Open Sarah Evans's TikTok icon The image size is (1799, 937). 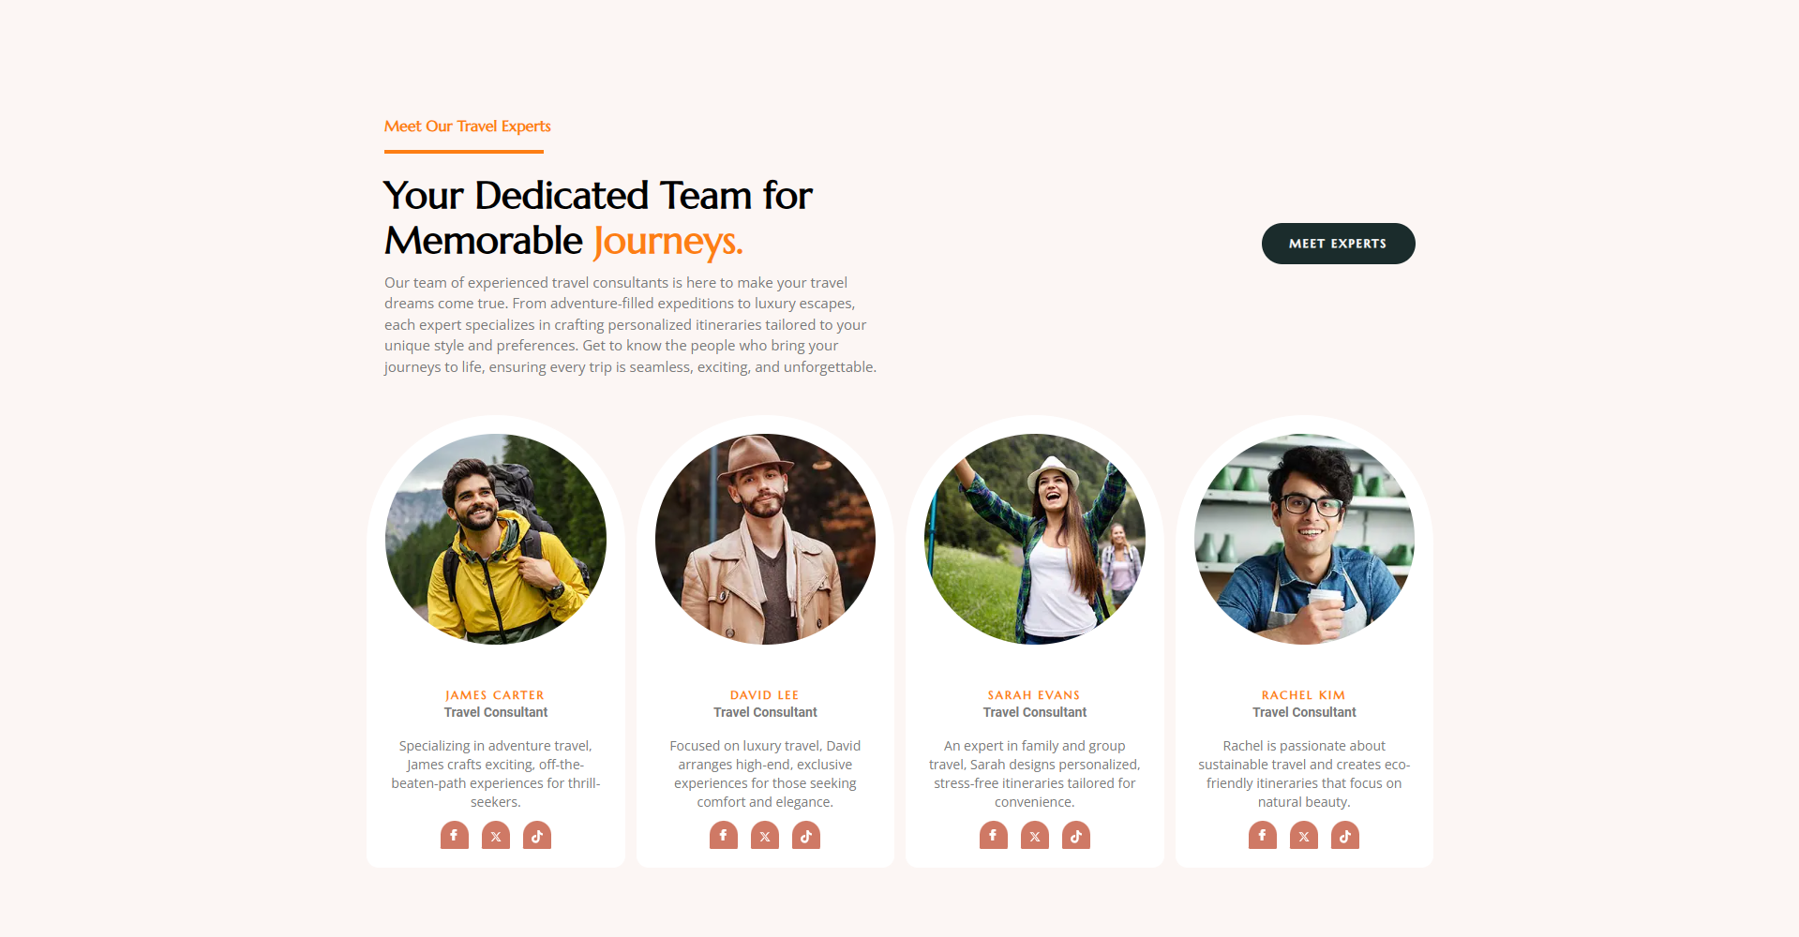pos(1076,836)
